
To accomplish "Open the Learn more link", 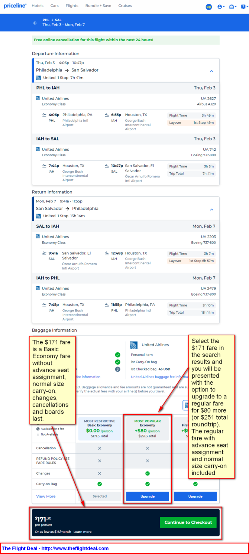I will click(83, 532).
